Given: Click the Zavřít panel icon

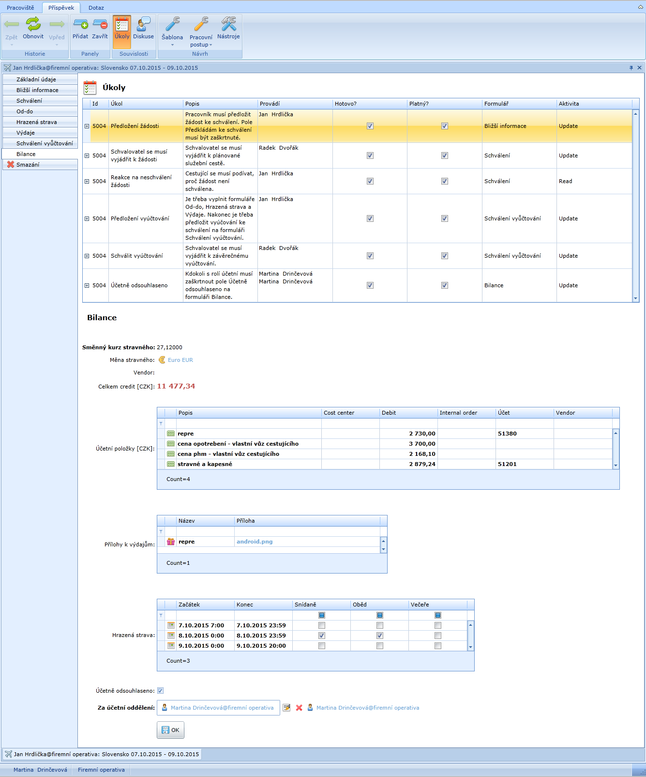Looking at the screenshot, I should tap(100, 24).
